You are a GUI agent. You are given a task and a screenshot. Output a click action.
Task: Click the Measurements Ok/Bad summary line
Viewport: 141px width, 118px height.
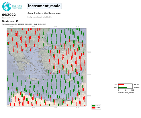pos(24,24)
